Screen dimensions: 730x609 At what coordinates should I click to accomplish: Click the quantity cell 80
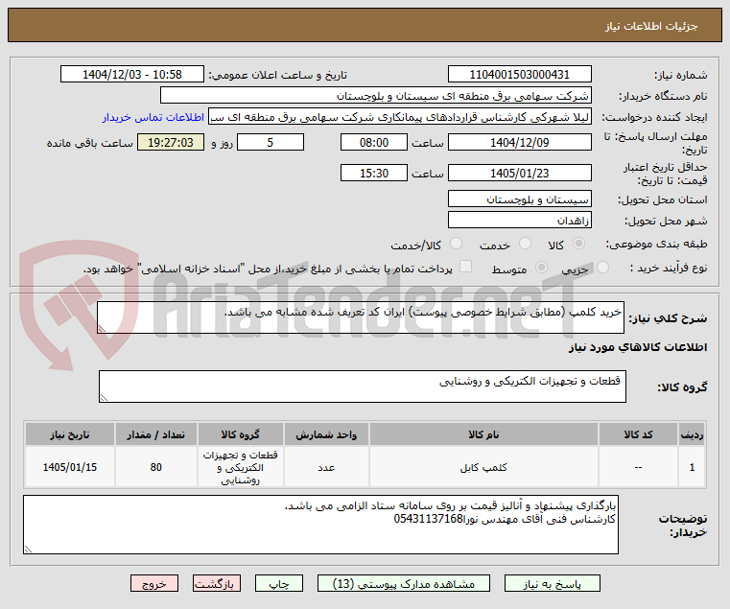click(x=156, y=467)
